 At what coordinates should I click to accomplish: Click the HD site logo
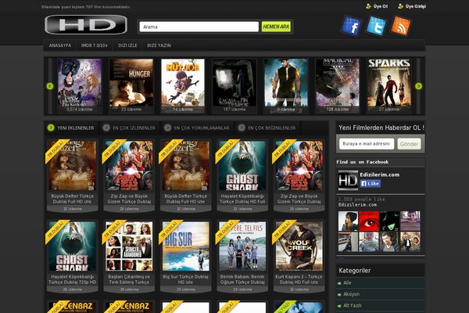pyautogui.click(x=86, y=24)
